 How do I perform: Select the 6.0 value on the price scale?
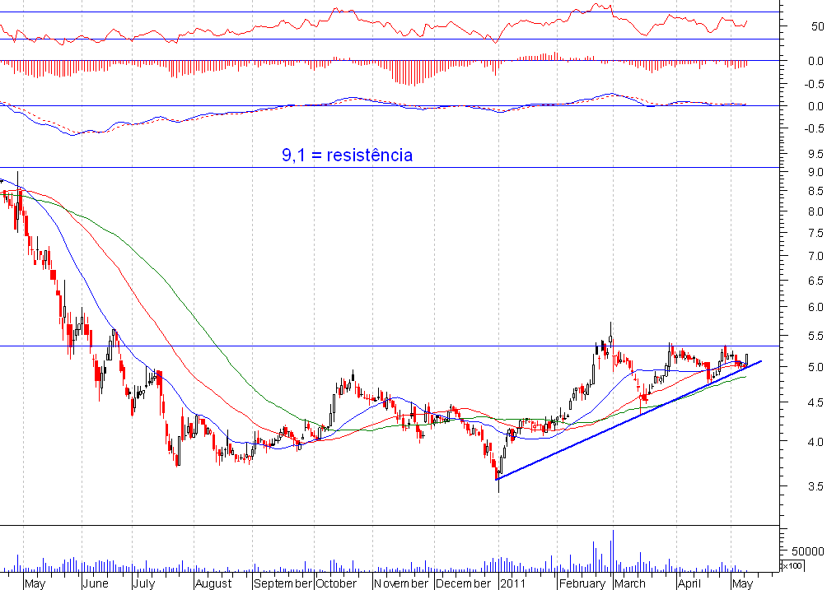click(815, 307)
